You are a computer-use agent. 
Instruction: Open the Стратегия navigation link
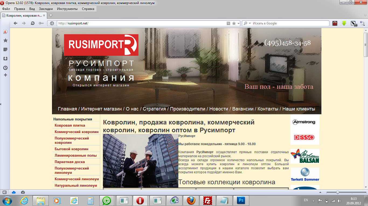tap(154, 109)
